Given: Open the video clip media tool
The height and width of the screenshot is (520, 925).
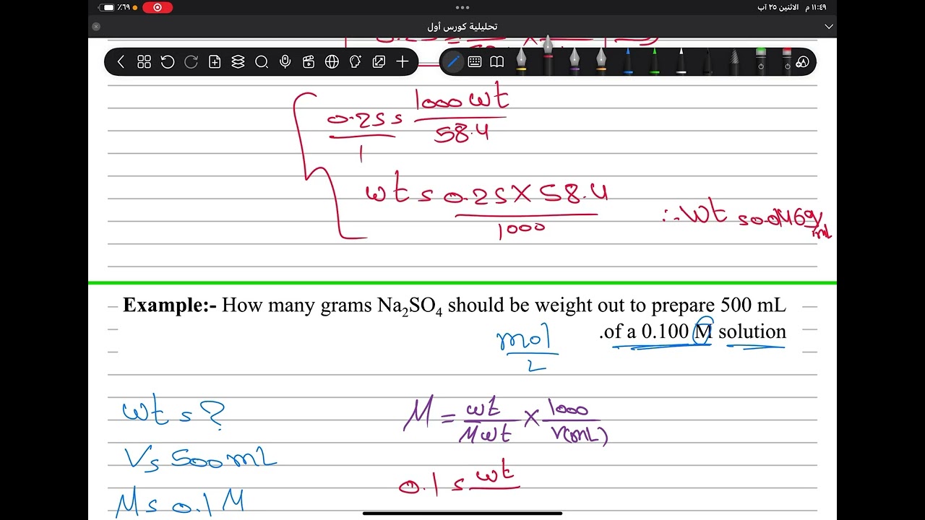Looking at the screenshot, I should coord(309,62).
